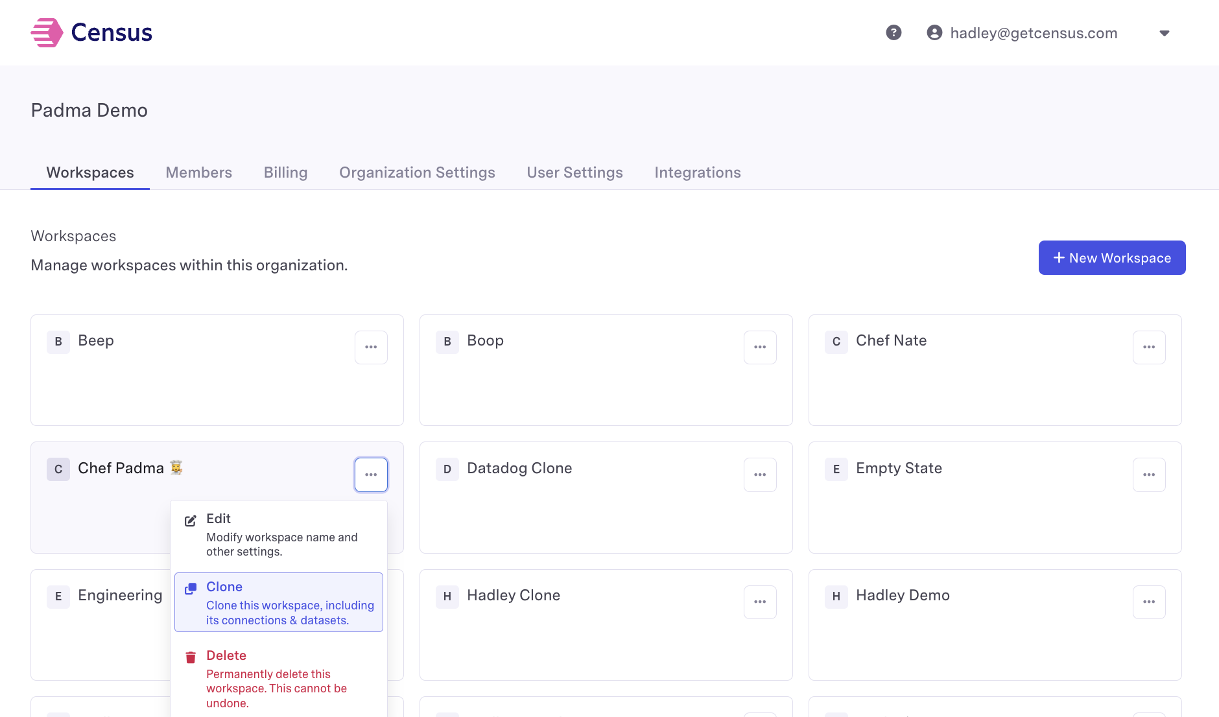Click the user account avatar icon
This screenshot has height=717, width=1219.
[x=934, y=32]
